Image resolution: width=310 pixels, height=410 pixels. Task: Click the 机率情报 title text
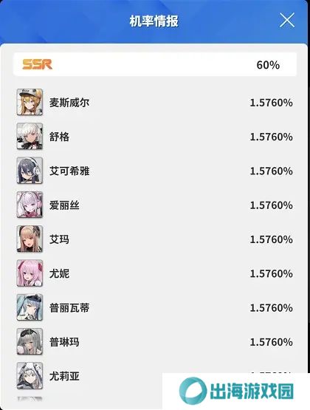pos(154,21)
